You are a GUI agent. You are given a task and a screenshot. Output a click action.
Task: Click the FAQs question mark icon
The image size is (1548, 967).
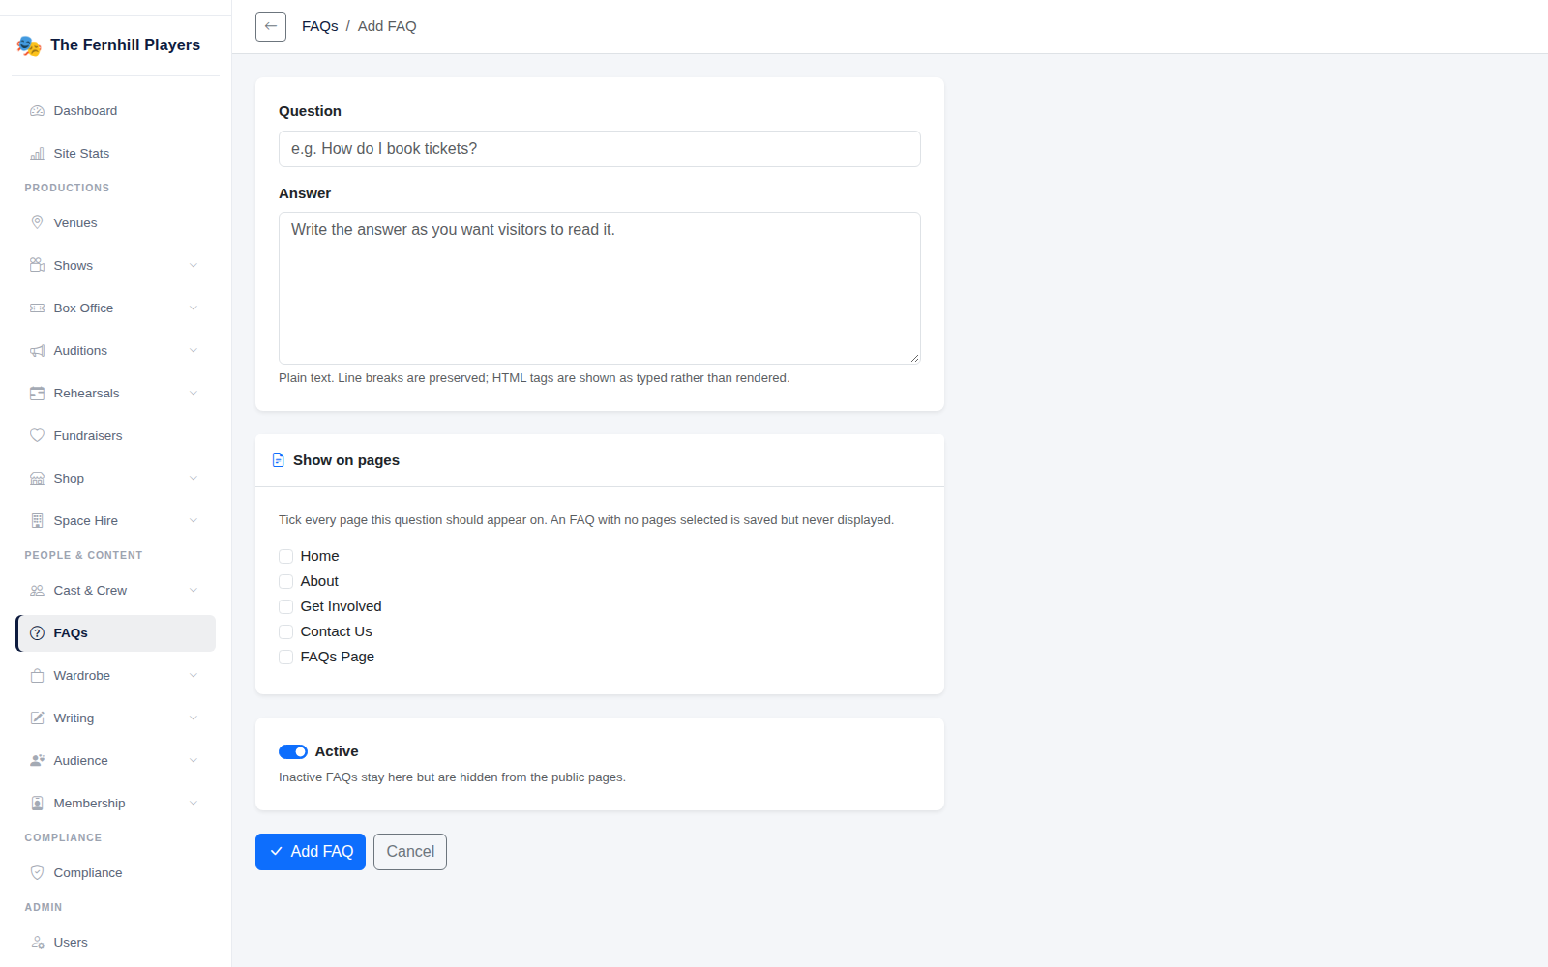pos(37,633)
